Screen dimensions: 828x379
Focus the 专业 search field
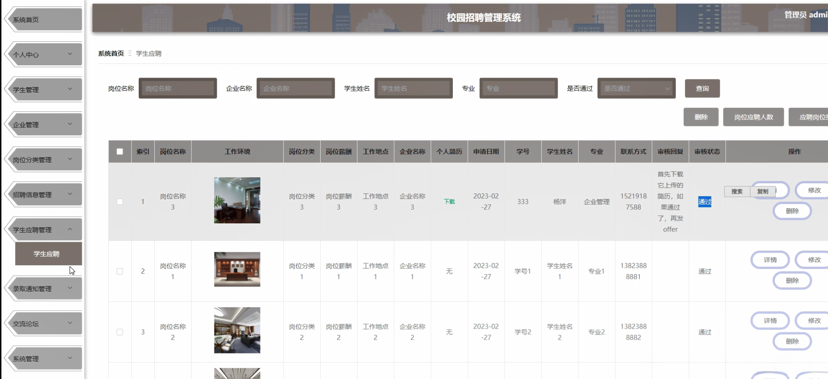tap(519, 88)
